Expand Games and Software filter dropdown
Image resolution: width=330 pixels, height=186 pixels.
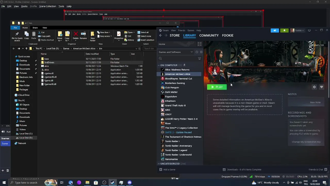pyautogui.click(x=176, y=52)
